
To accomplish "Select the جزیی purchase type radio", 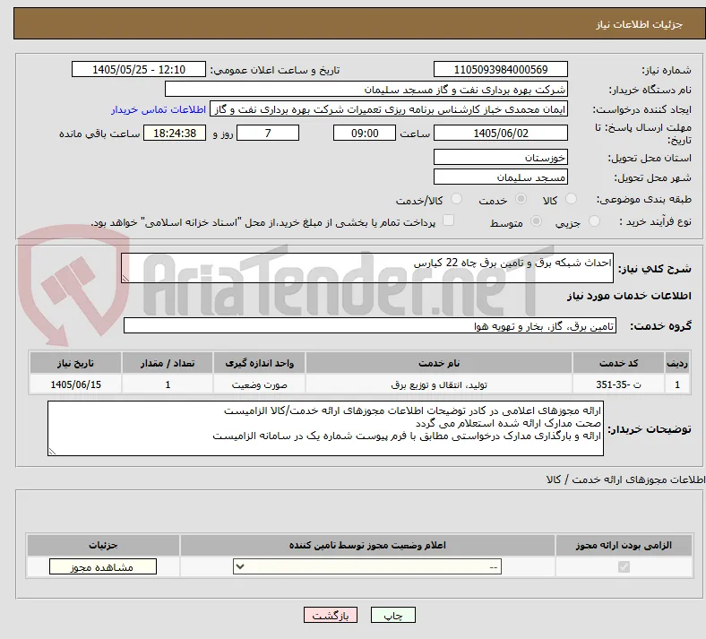I will [594, 221].
